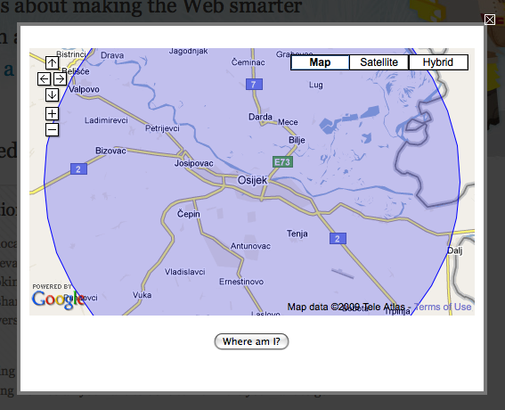Click the Darda town label
Viewport: 505px width, 410px height.
click(260, 117)
